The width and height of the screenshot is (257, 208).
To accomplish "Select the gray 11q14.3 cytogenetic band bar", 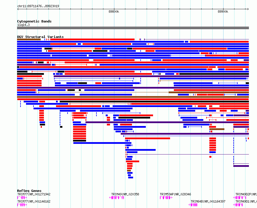I will tap(133, 28).
